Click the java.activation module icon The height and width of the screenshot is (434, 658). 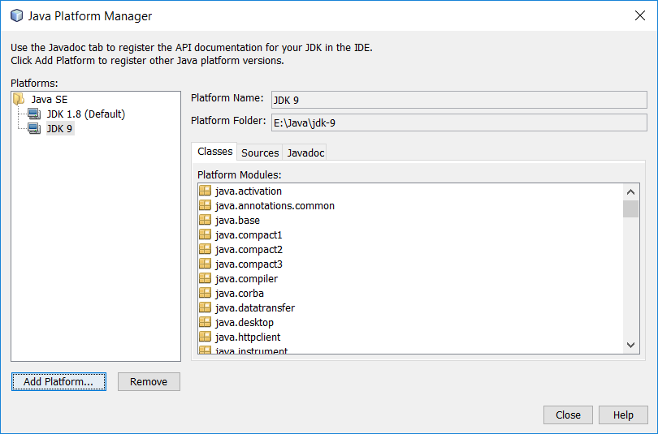[205, 191]
